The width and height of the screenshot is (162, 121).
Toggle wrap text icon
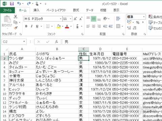click(118, 18)
